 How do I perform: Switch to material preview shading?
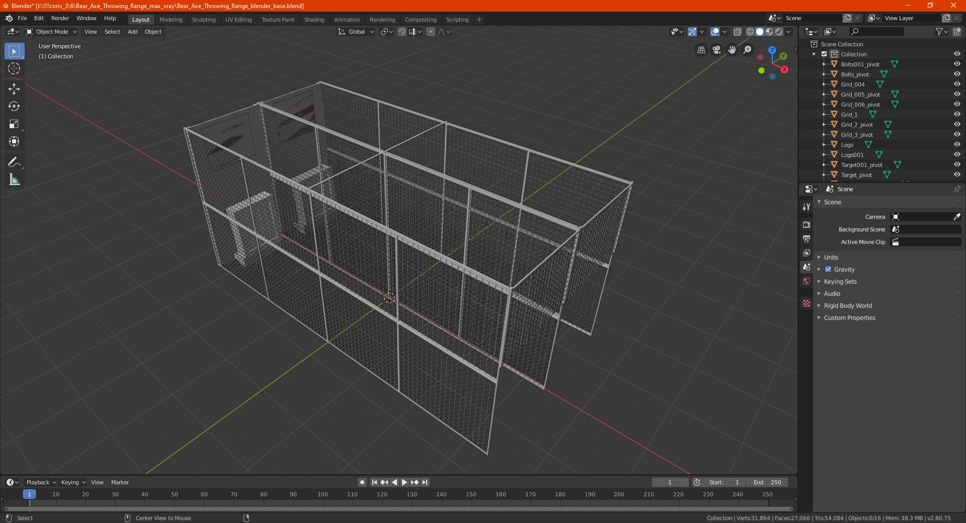tap(769, 32)
